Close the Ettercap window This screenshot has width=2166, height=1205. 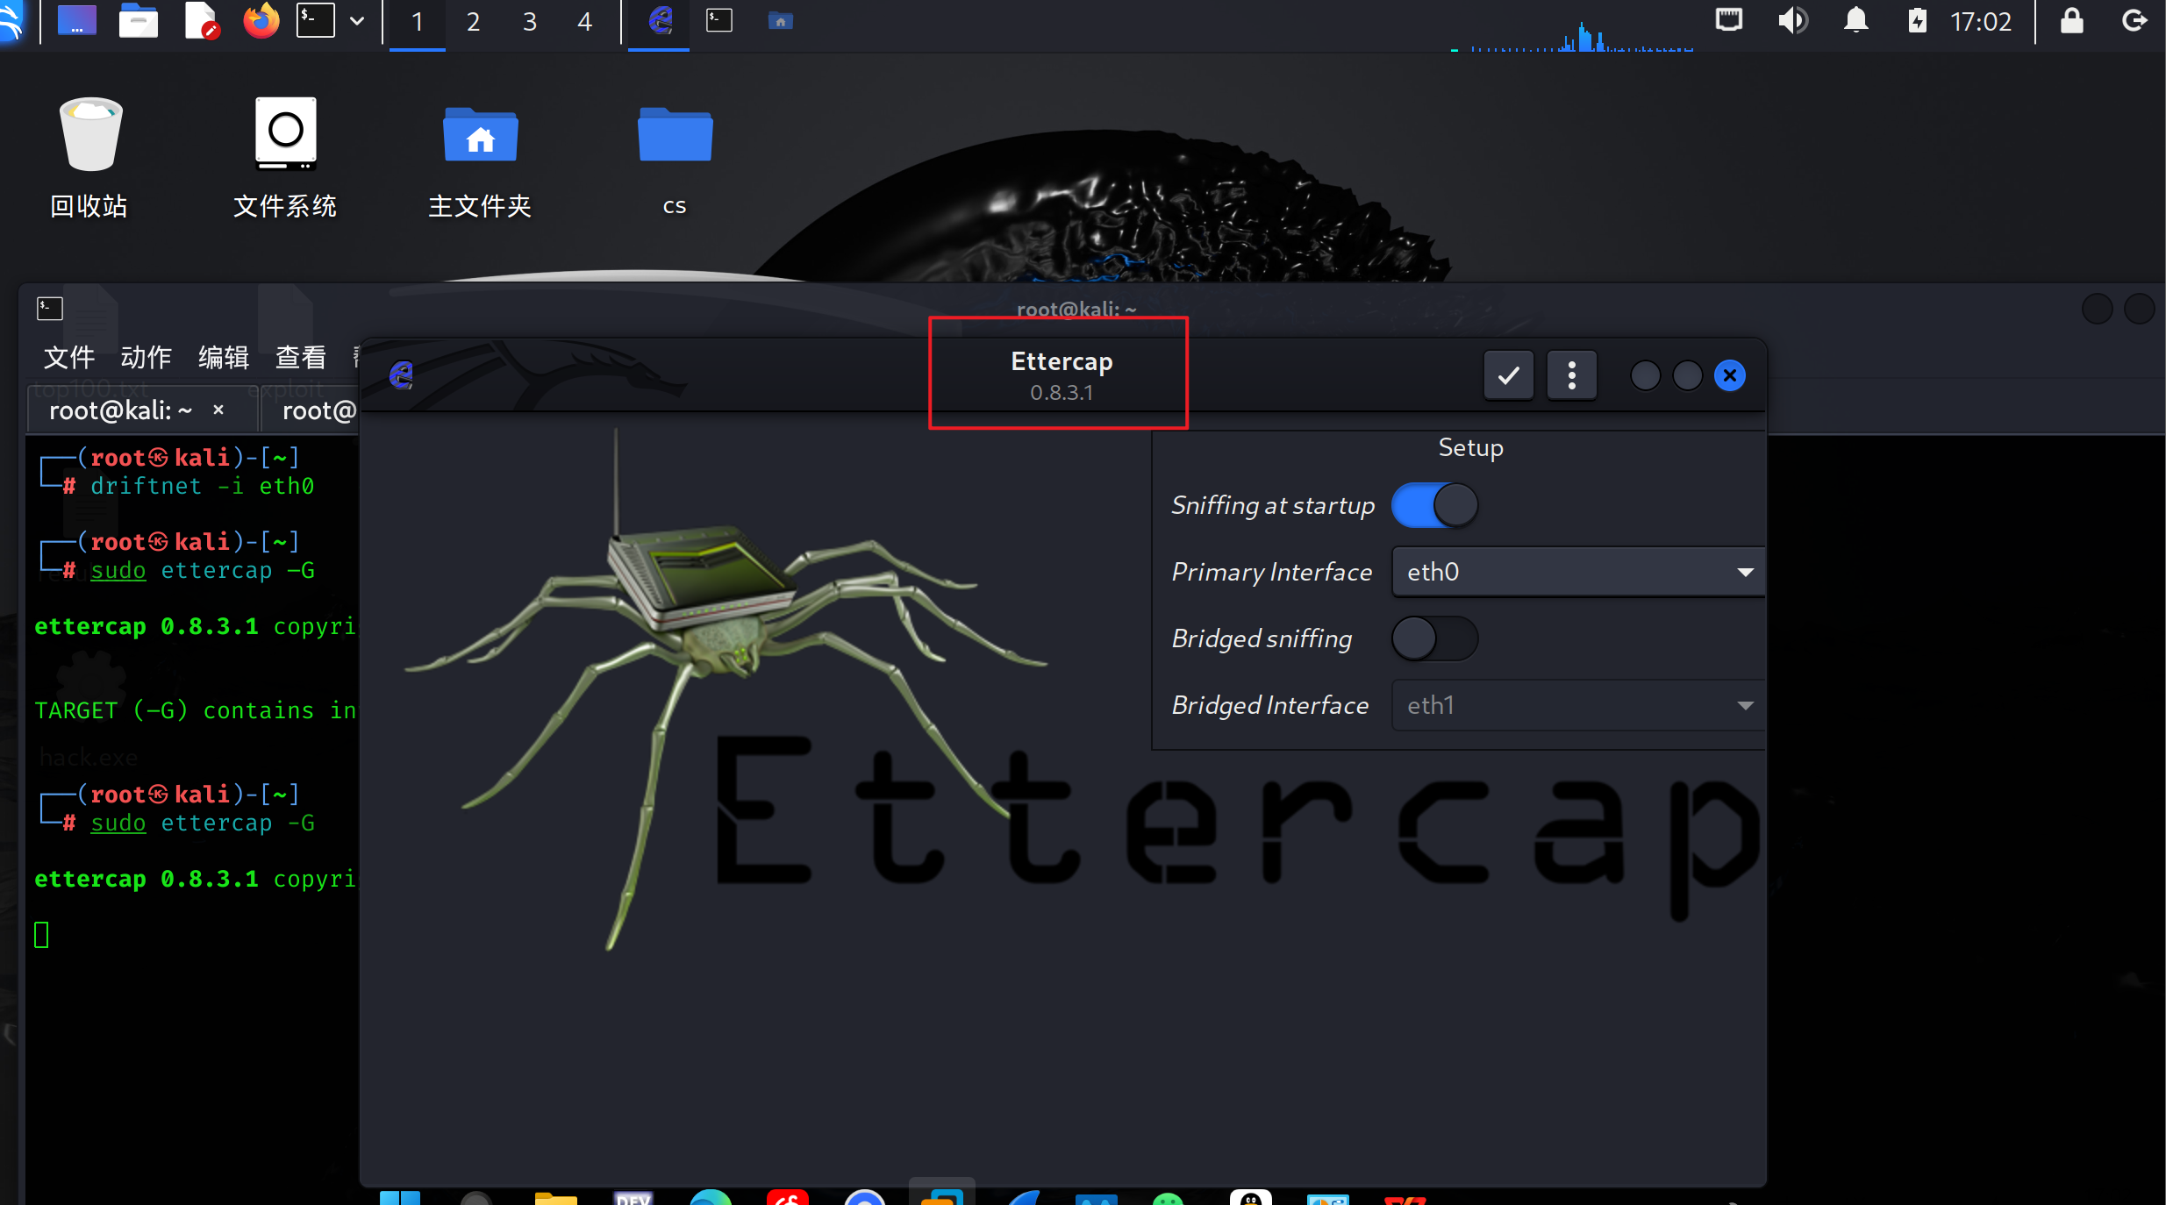coord(1729,375)
